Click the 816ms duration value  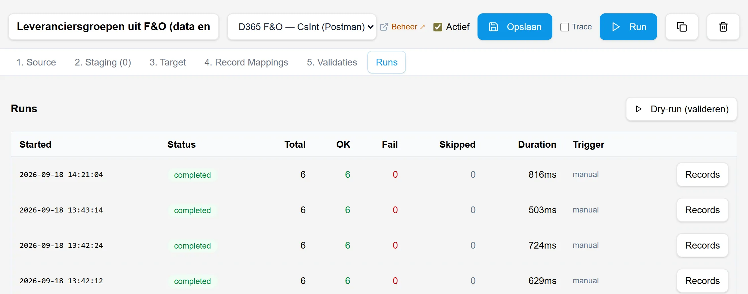tap(542, 174)
